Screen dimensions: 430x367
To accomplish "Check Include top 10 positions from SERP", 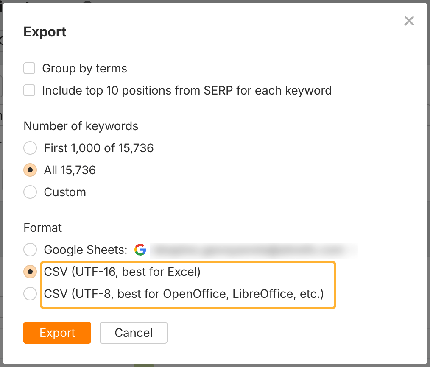I will (29, 90).
